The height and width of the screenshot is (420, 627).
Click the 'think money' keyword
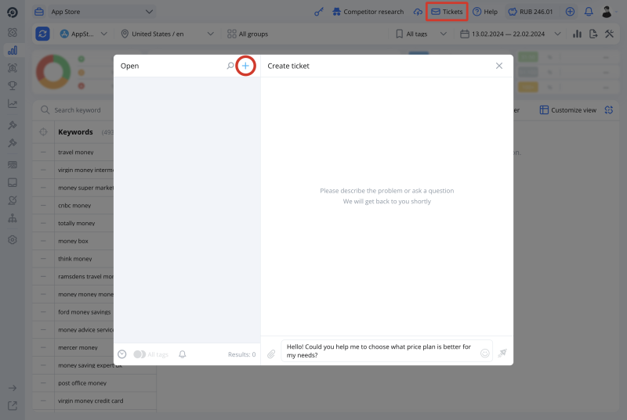pyautogui.click(x=74, y=259)
